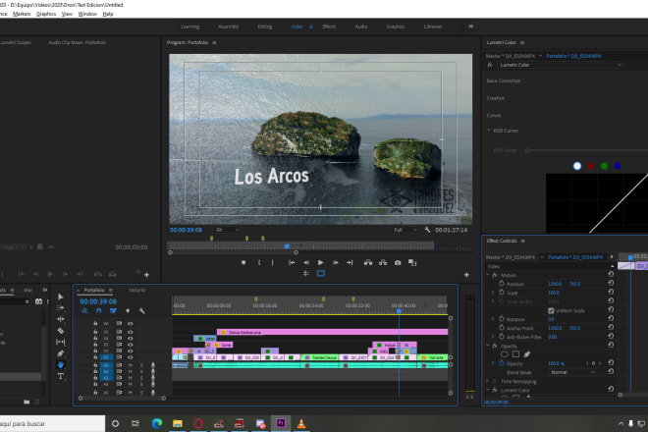Viewport: 648px width, 432px height.
Task: Collapse Opacity effect in Effect Controls
Action: [x=488, y=346]
